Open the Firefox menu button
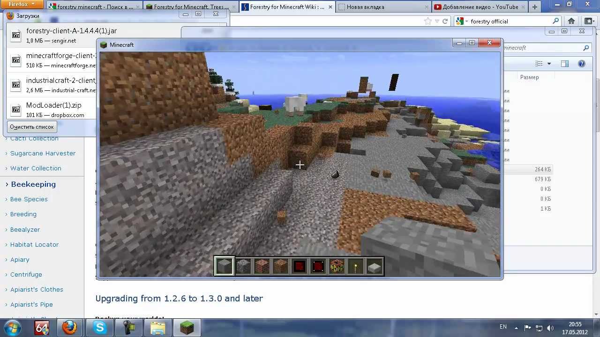The height and width of the screenshot is (337, 600). 22,4
